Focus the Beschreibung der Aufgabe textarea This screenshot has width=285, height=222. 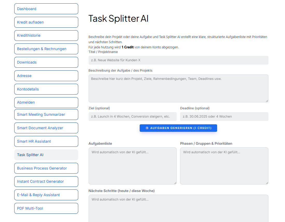pyautogui.click(x=178, y=88)
